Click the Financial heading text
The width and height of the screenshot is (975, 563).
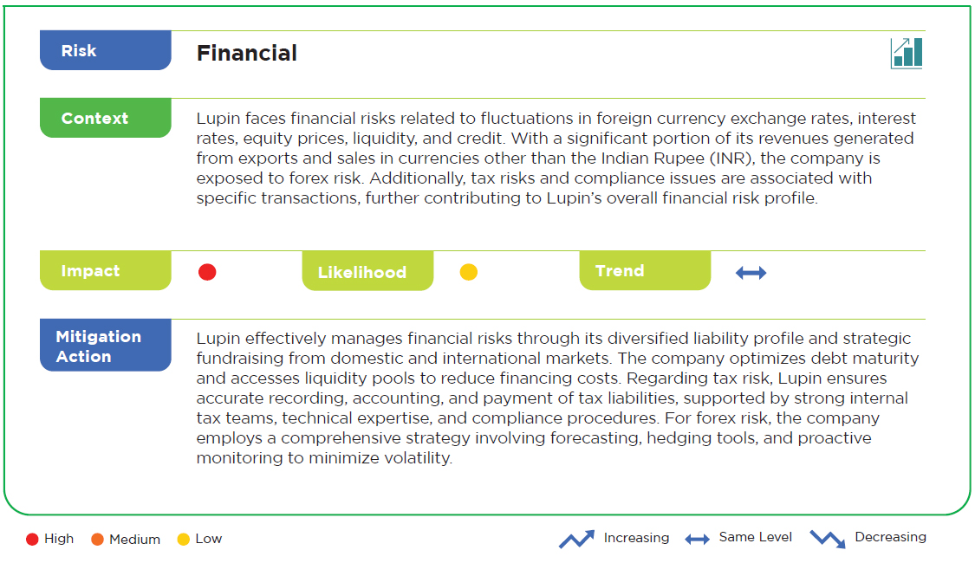247,54
